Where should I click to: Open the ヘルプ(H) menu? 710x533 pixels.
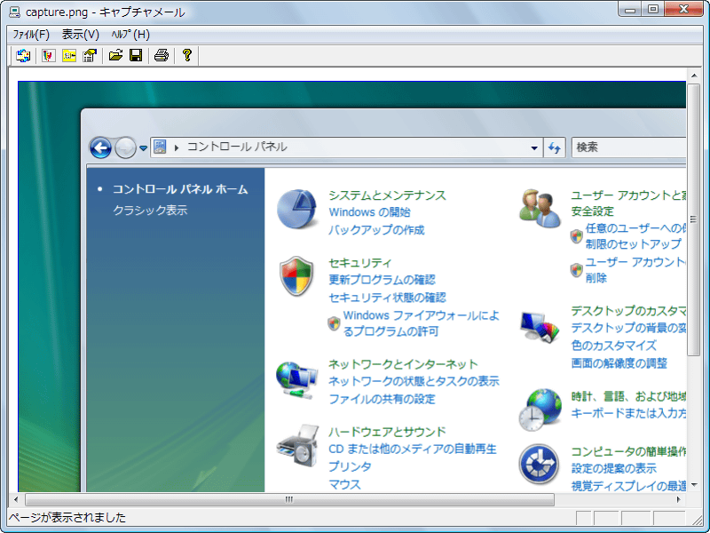(130, 35)
